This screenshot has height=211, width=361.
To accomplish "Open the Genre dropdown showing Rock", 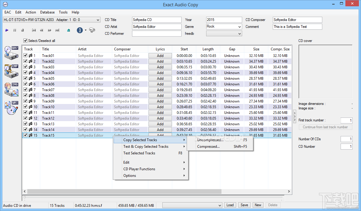I will tap(240, 26).
